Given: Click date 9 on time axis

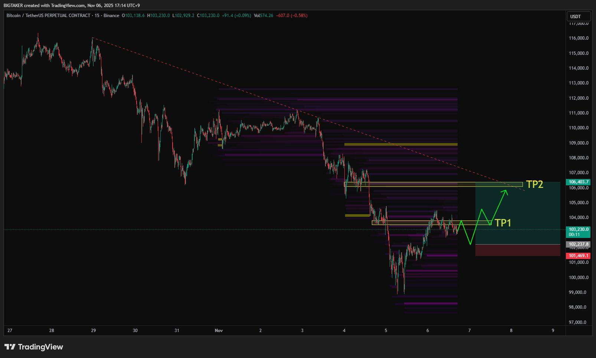Looking at the screenshot, I should [x=553, y=331].
